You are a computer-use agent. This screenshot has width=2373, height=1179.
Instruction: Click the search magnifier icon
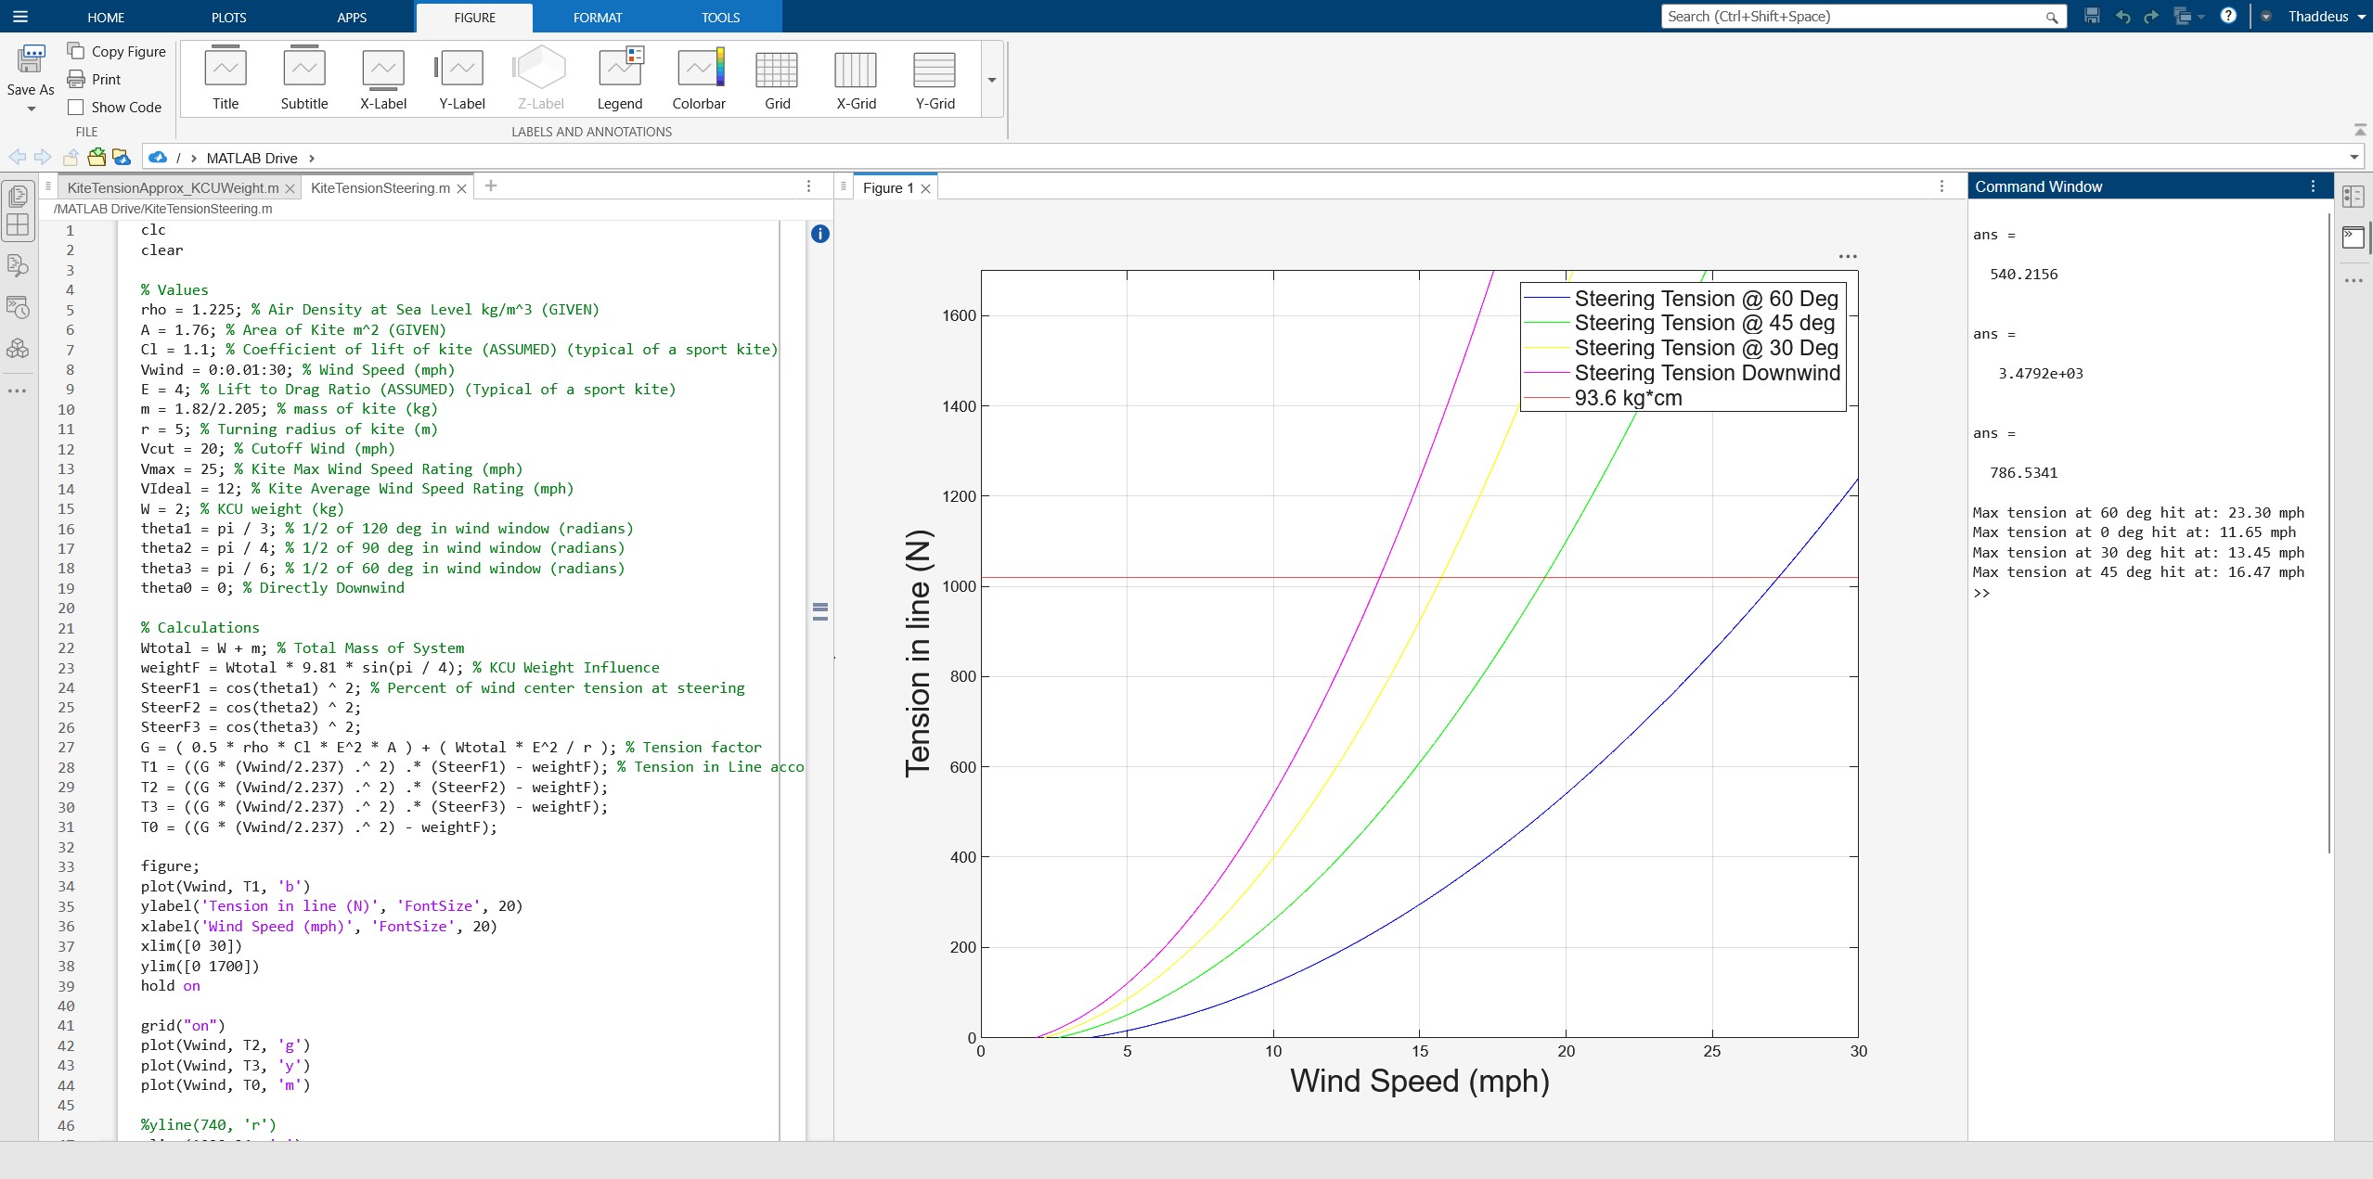pos(2052,17)
